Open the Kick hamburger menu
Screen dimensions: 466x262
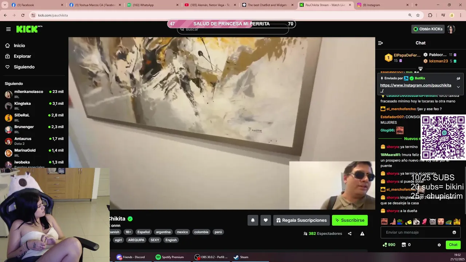(x=8, y=29)
